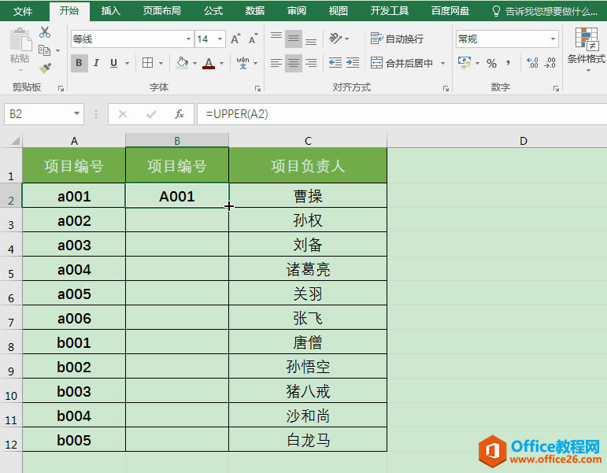
Task: Open Conditional Formatting (条件格式)
Action: pos(586,49)
